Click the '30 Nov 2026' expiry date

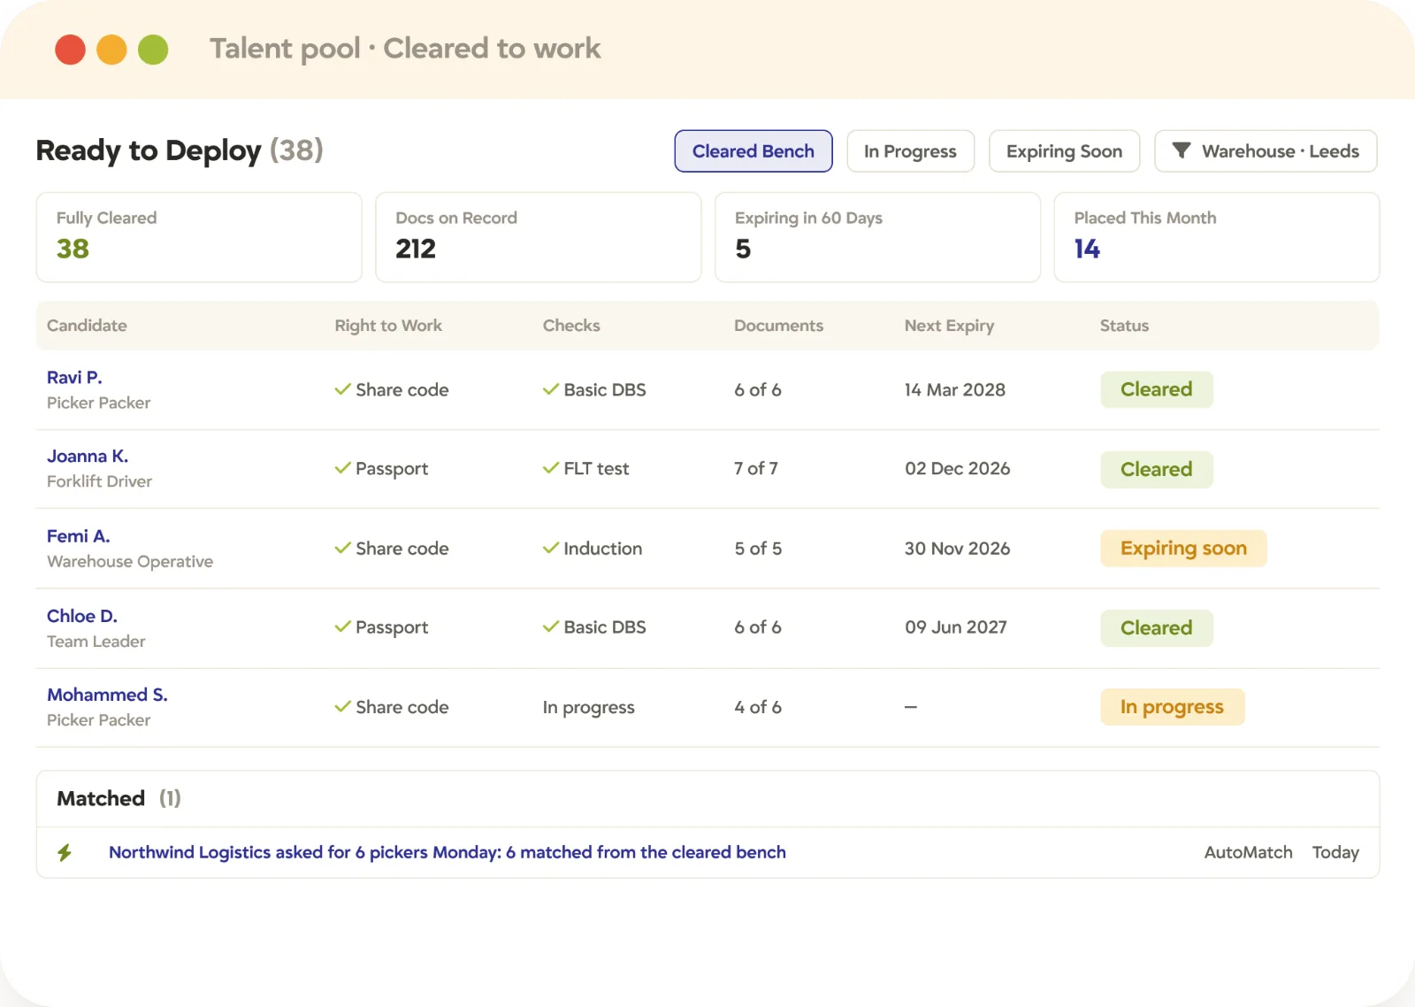tap(957, 549)
